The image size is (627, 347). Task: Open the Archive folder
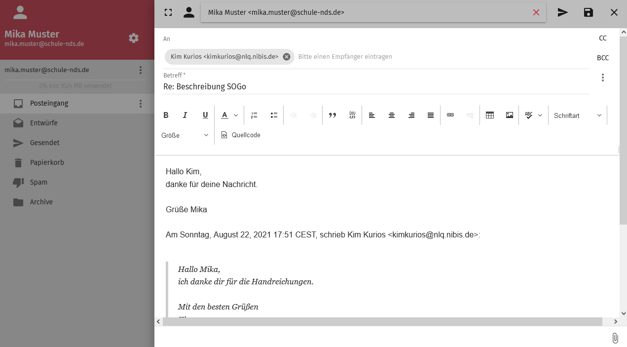[x=77, y=202]
